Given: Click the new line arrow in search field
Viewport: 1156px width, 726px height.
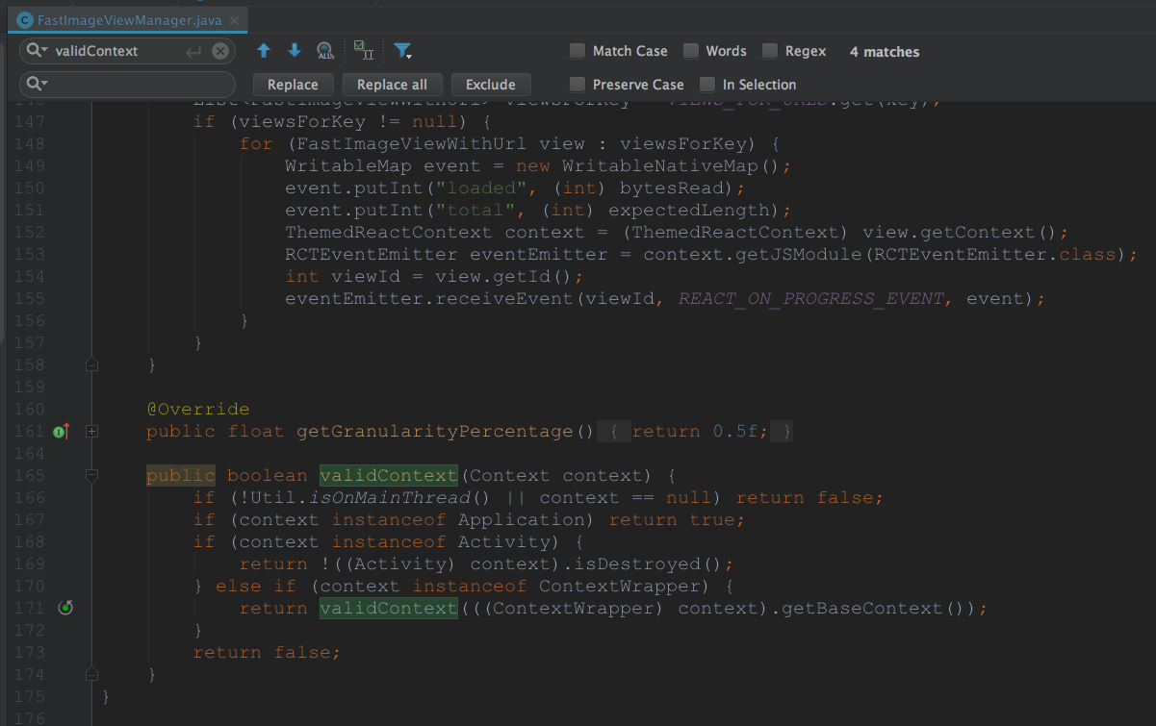Looking at the screenshot, I should coord(193,51).
